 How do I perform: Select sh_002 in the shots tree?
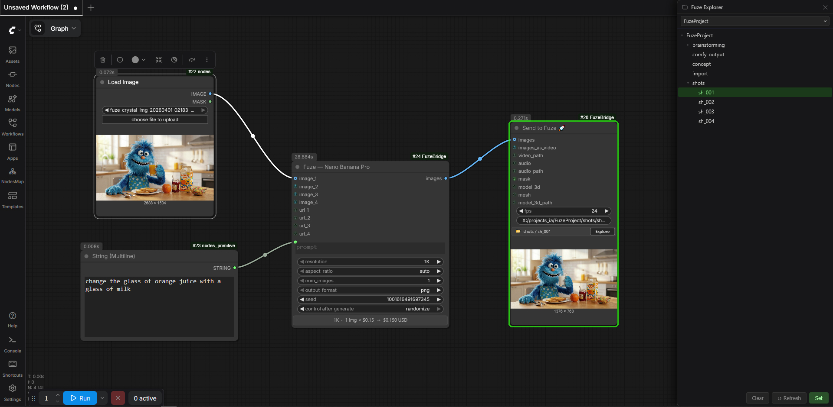point(706,102)
